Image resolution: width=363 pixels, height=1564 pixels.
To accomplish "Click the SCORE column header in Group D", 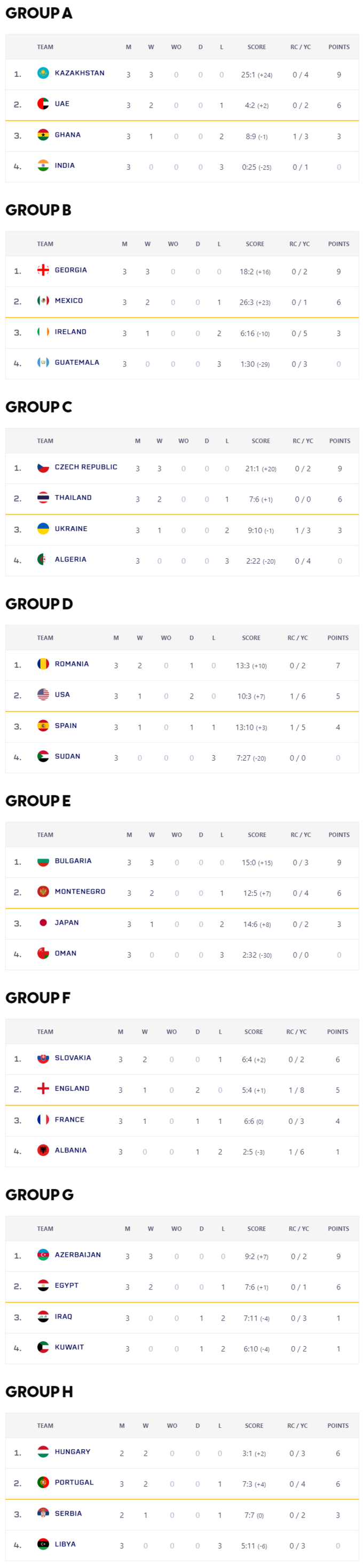I will click(251, 638).
